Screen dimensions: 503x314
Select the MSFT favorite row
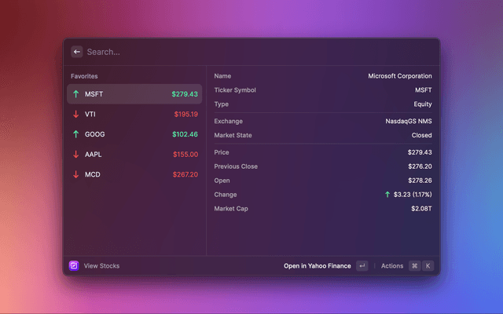click(x=134, y=94)
